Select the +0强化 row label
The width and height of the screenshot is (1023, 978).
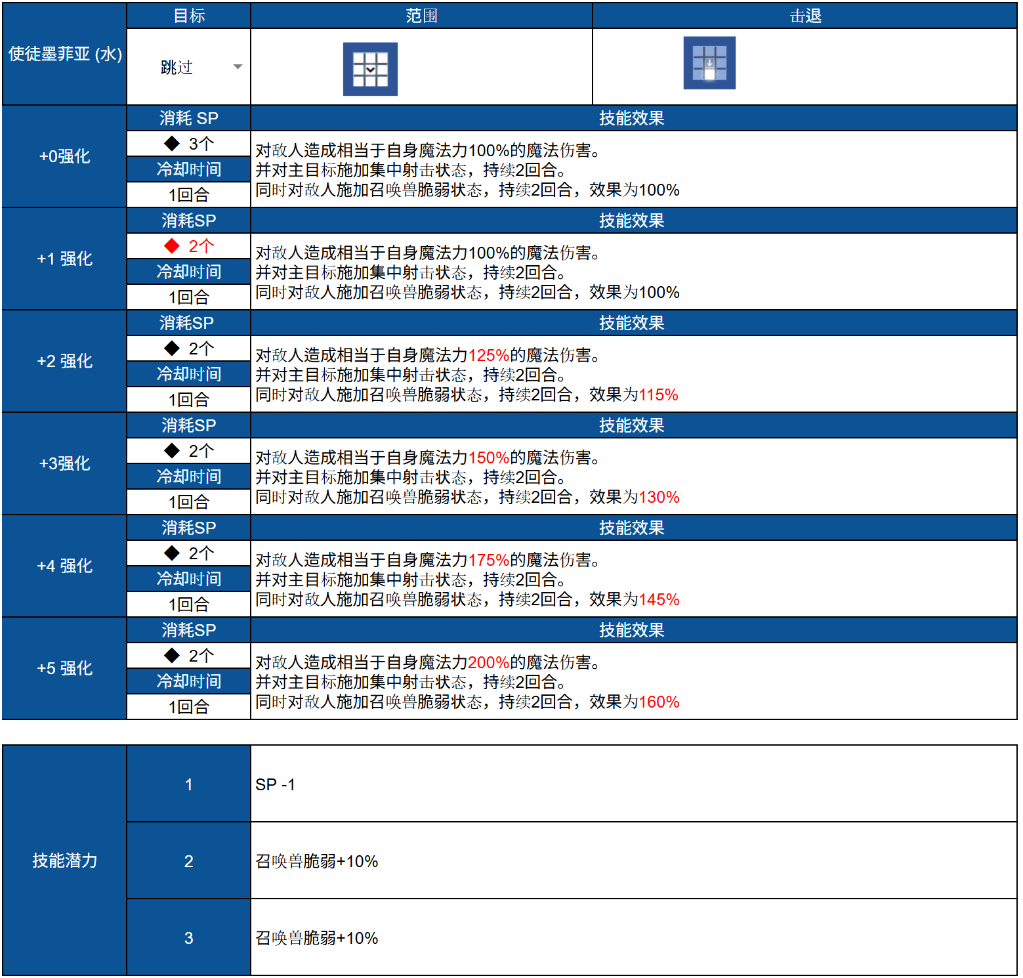pyautogui.click(x=64, y=156)
